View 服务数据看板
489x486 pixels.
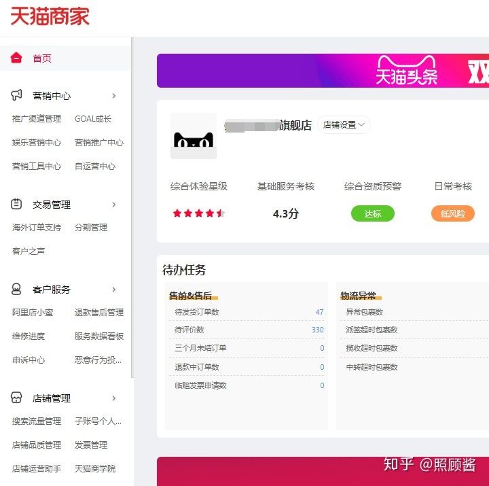pyautogui.click(x=99, y=336)
